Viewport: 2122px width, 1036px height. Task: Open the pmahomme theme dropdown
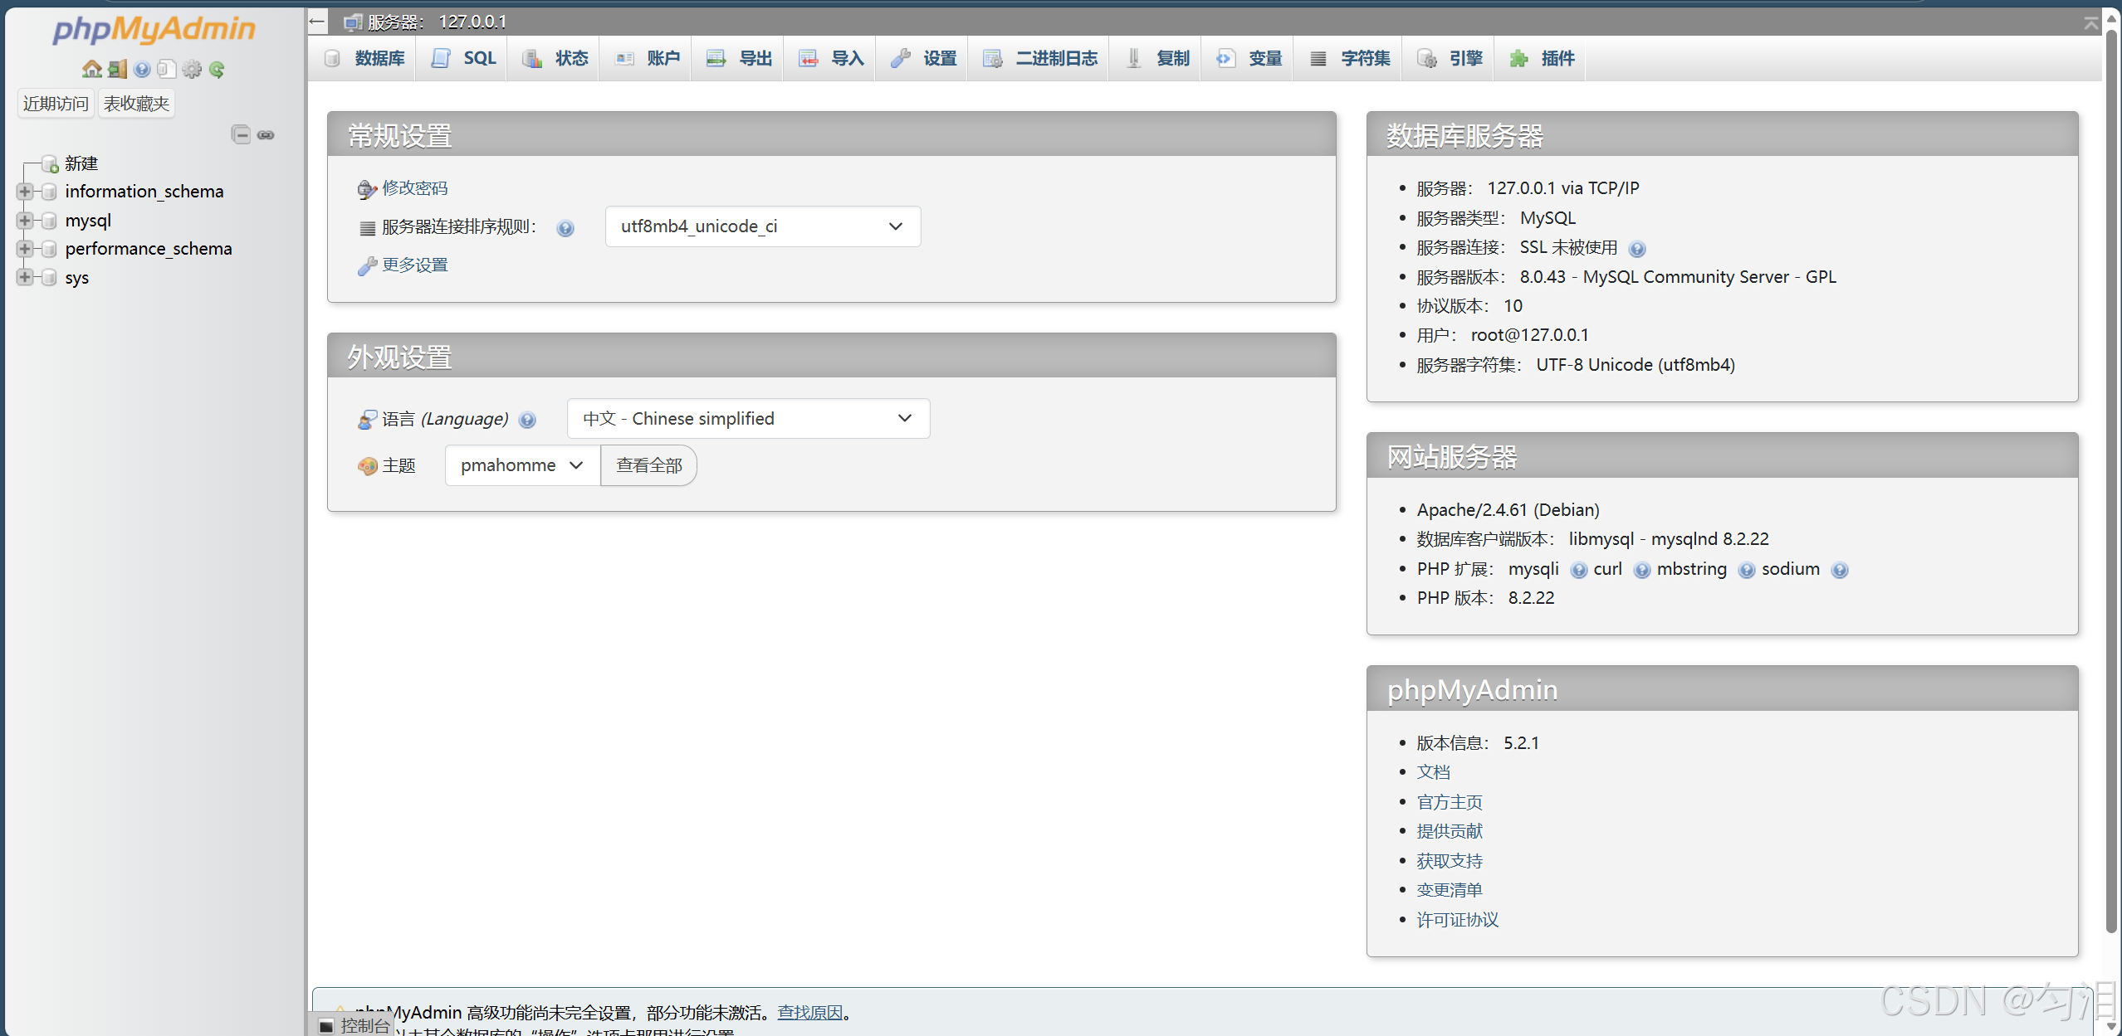click(x=521, y=465)
